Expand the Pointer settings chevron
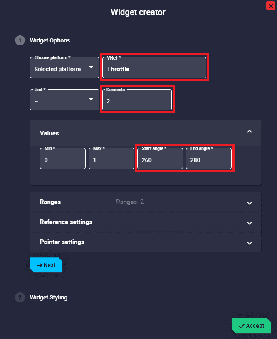Image resolution: width=277 pixels, height=339 pixels. click(x=250, y=243)
